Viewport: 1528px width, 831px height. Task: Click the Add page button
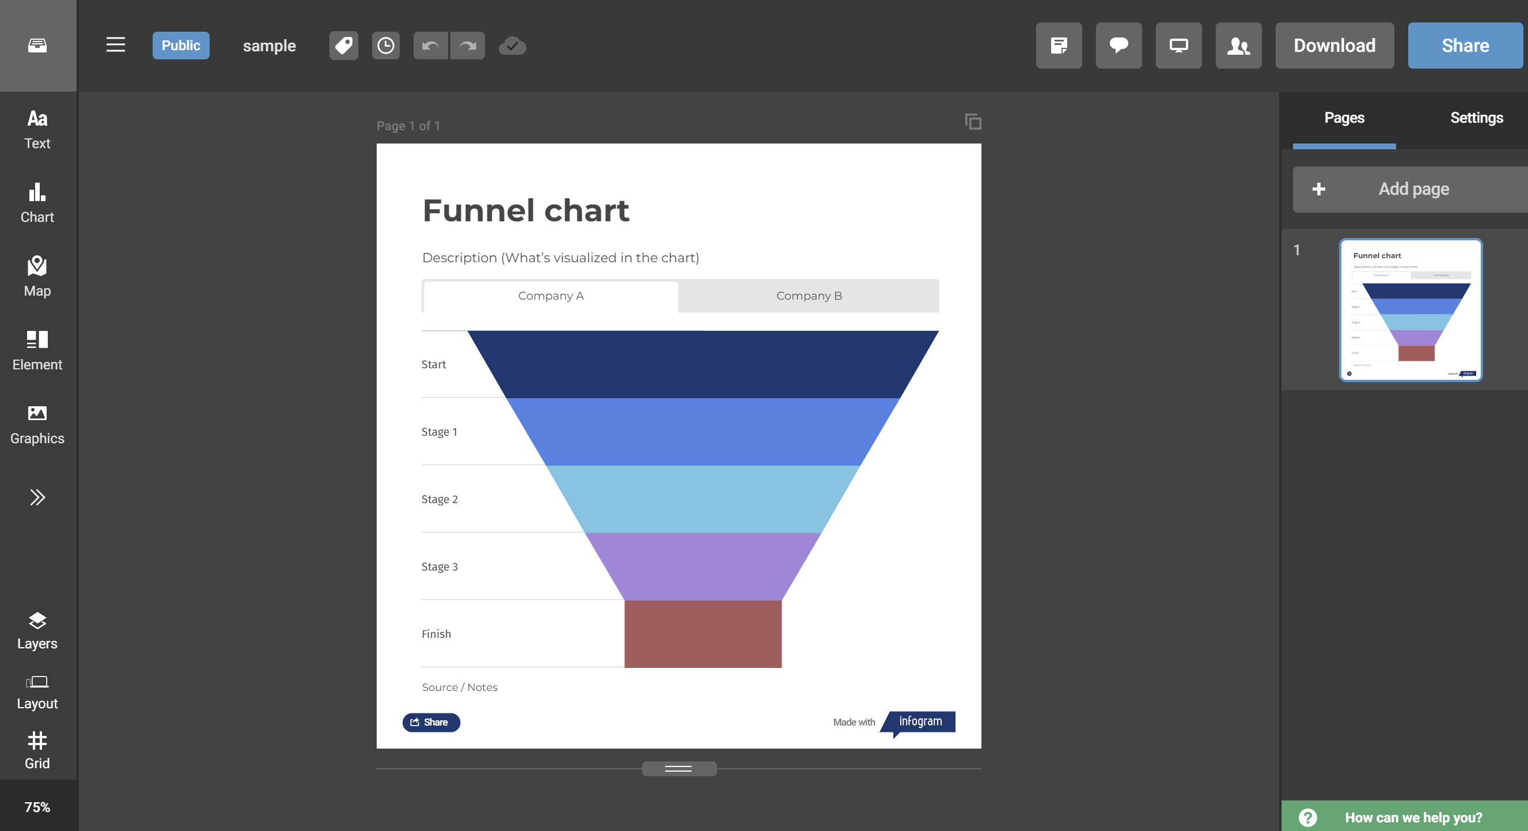click(x=1411, y=190)
